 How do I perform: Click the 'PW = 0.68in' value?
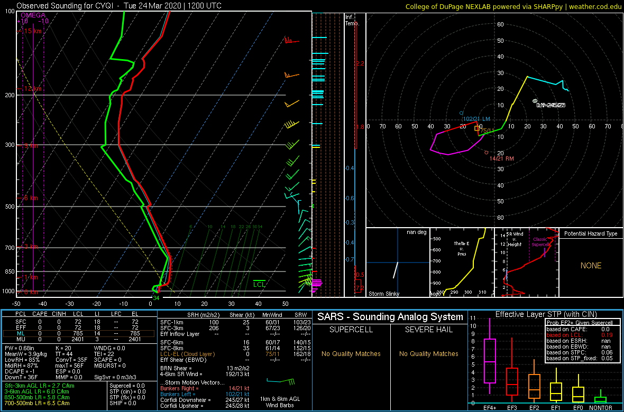click(x=20, y=348)
